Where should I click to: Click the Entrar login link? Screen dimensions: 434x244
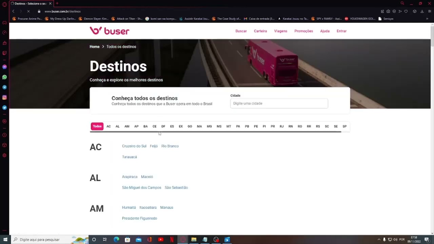pyautogui.click(x=341, y=31)
